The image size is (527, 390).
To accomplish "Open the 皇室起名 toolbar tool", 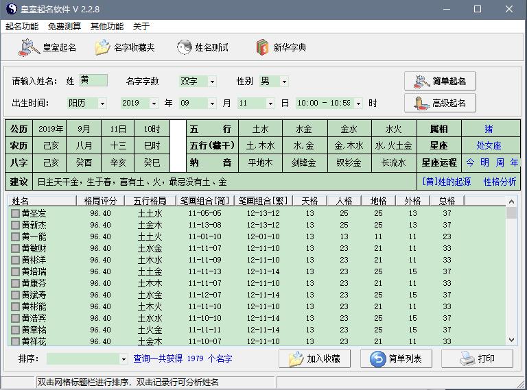I will coord(47,48).
